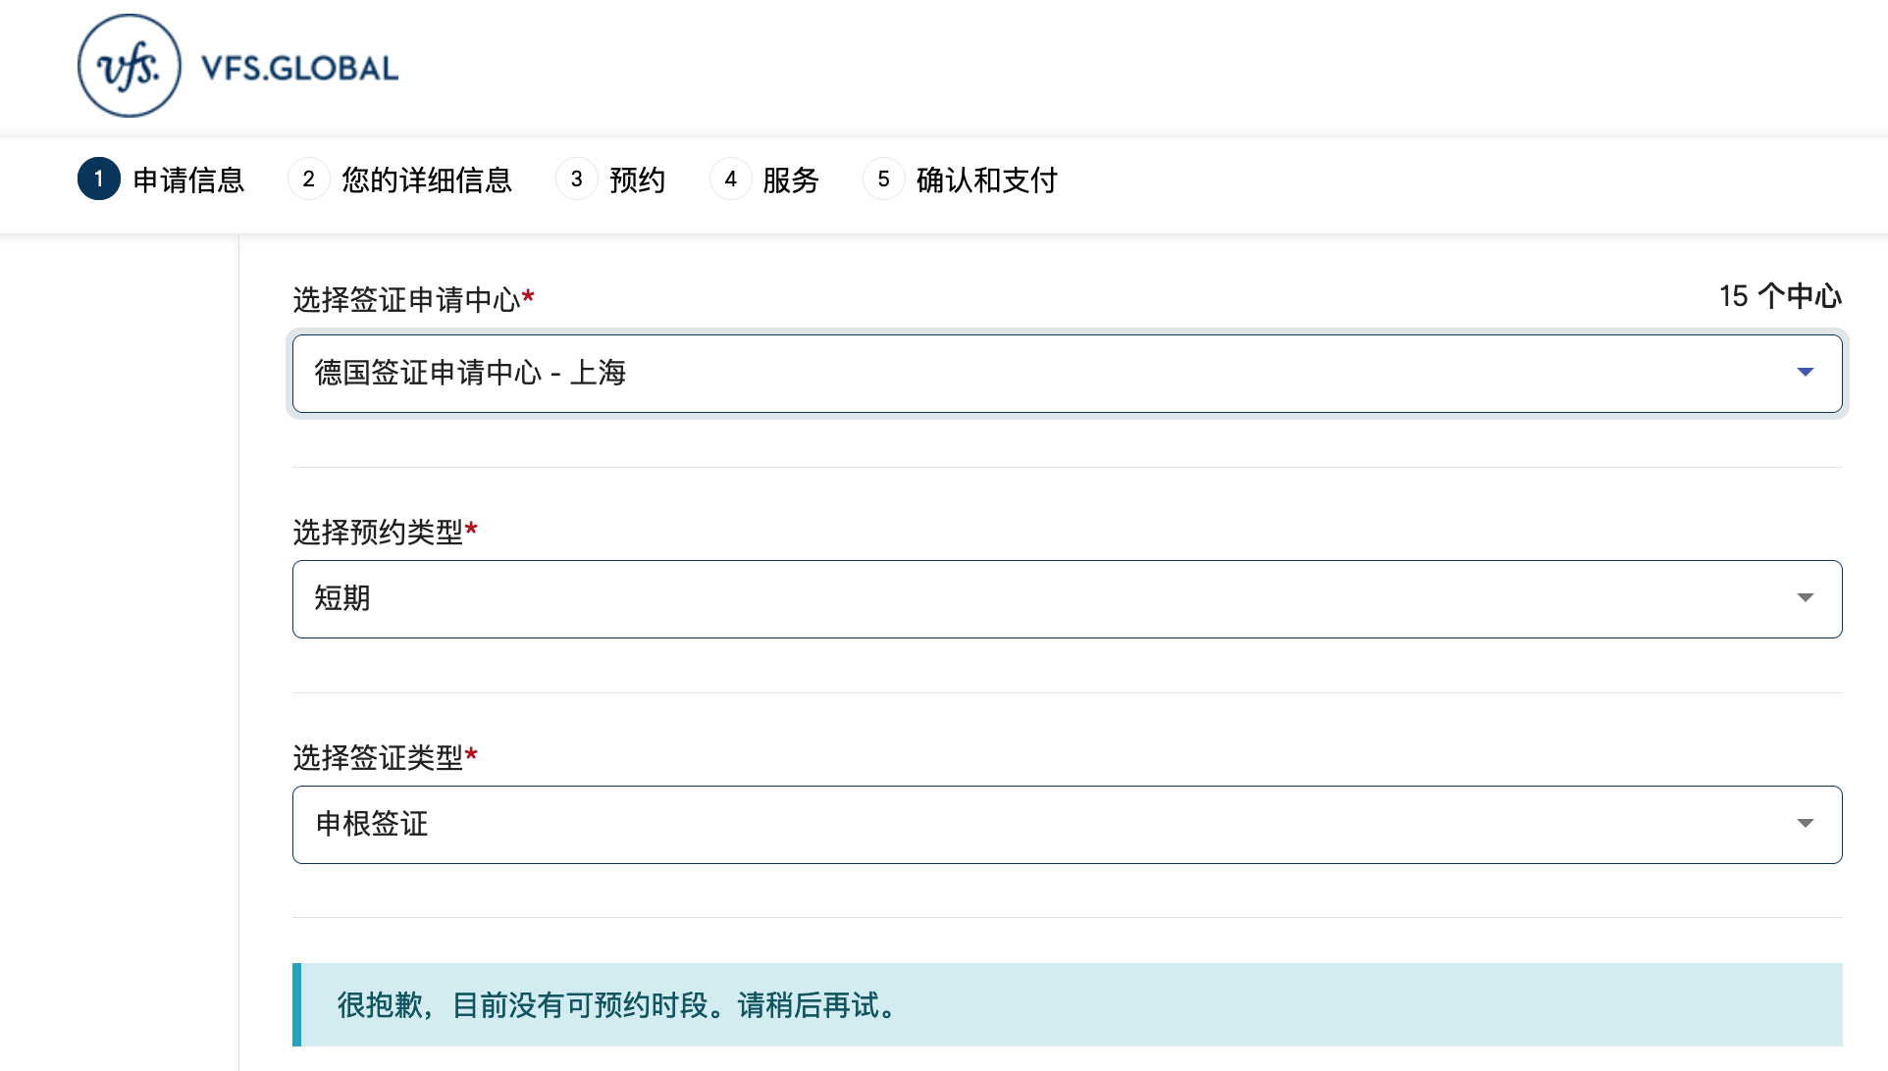Expand arrow of 德国签证申请中心 - 上海 field
1888x1071 pixels.
coord(1805,373)
